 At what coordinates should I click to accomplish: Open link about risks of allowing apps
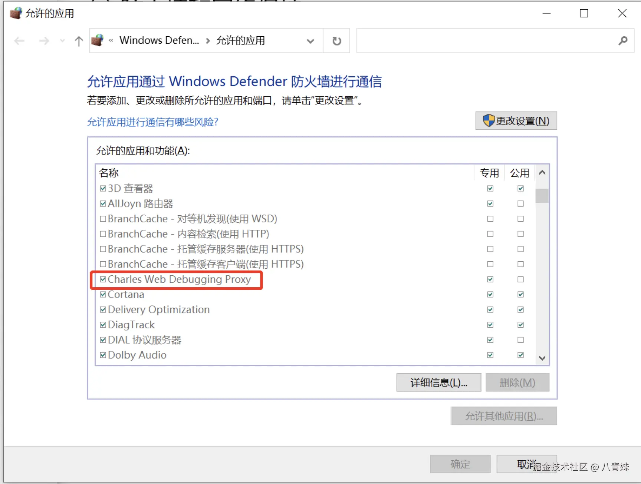(x=152, y=122)
